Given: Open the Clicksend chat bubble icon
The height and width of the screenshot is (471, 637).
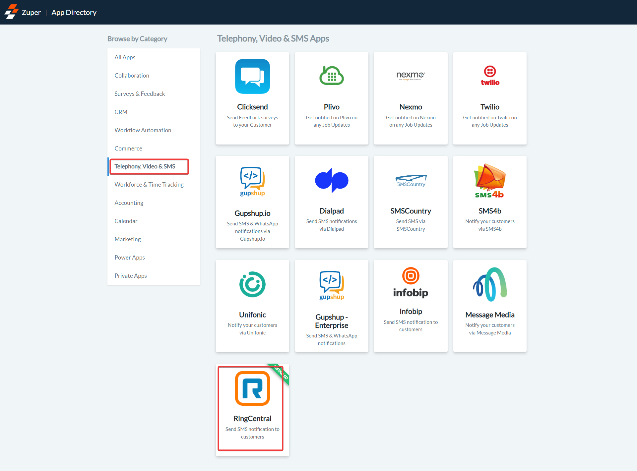Looking at the screenshot, I should click(x=252, y=76).
